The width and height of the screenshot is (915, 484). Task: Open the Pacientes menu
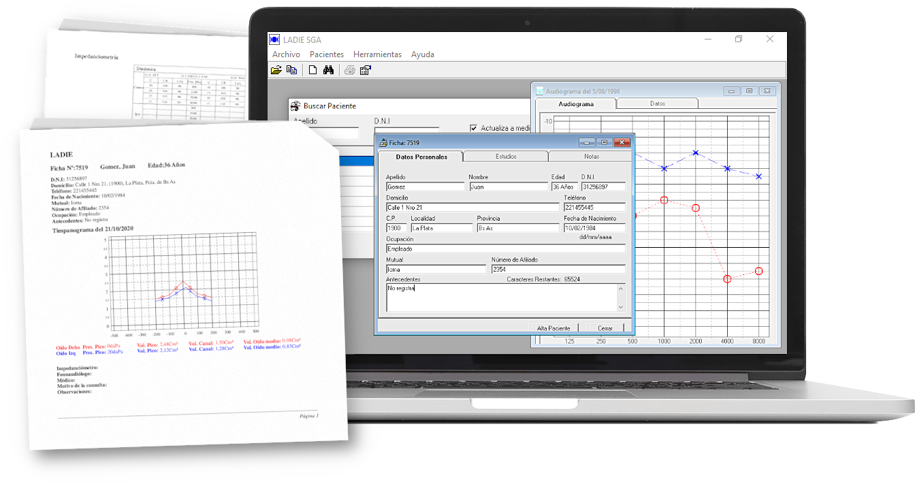327,54
